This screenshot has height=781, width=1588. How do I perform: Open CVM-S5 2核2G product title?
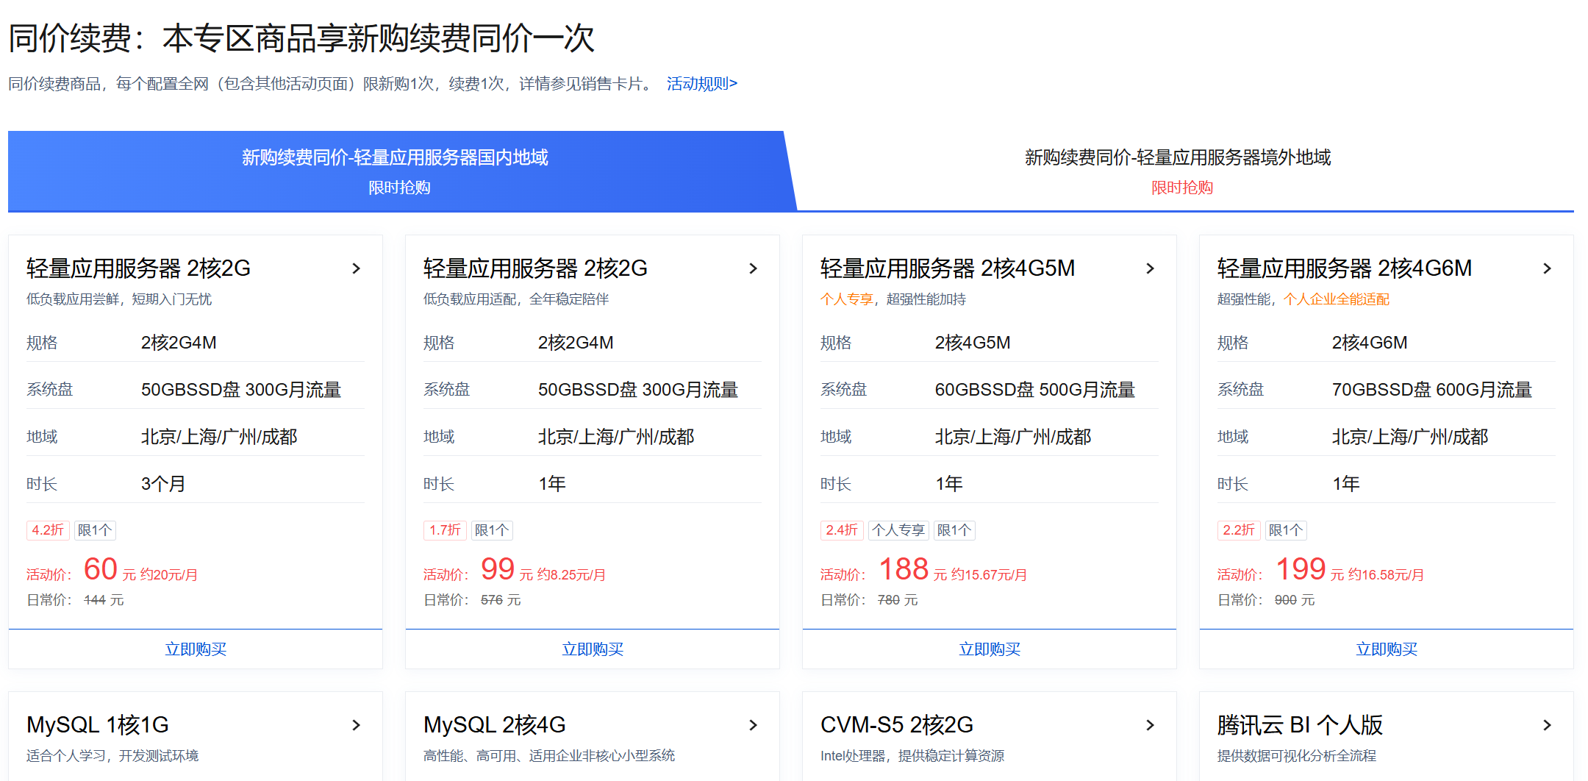pyautogui.click(x=897, y=725)
